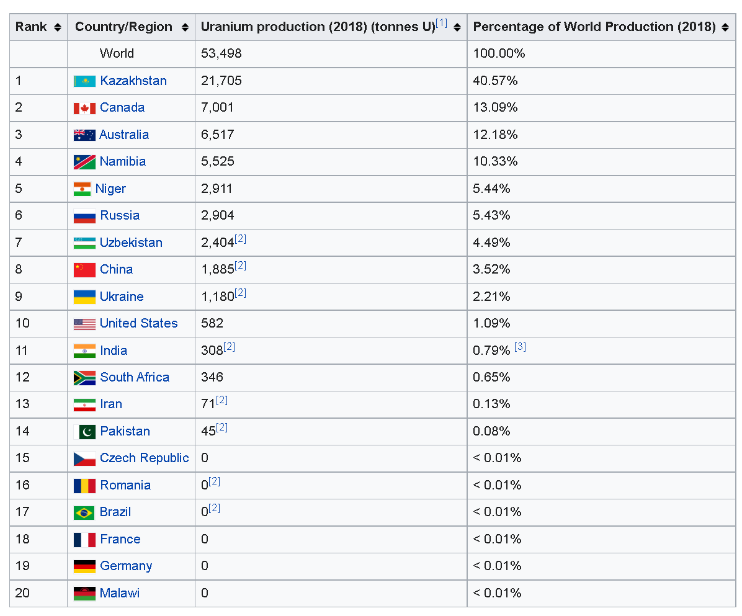This screenshot has height=616, width=742.
Task: Sort by Uranium production column arrows
Action: pyautogui.click(x=457, y=27)
